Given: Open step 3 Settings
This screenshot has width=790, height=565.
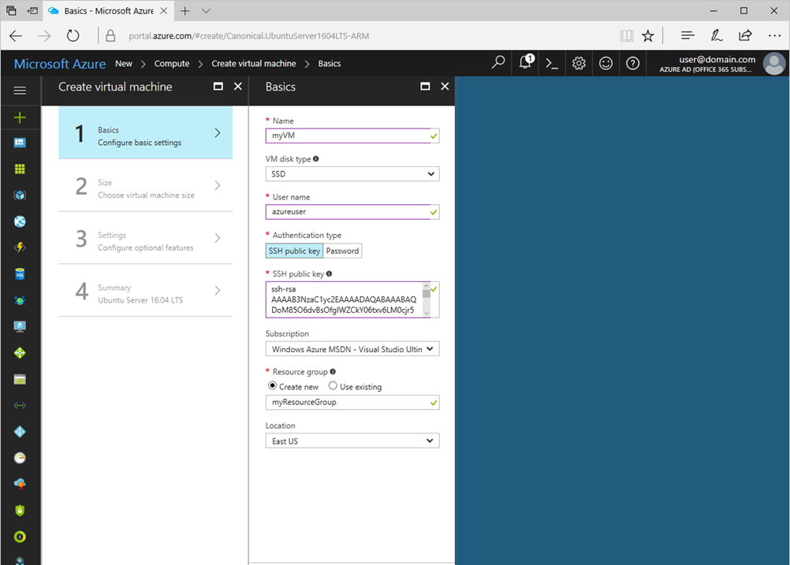Looking at the screenshot, I should coord(146,238).
